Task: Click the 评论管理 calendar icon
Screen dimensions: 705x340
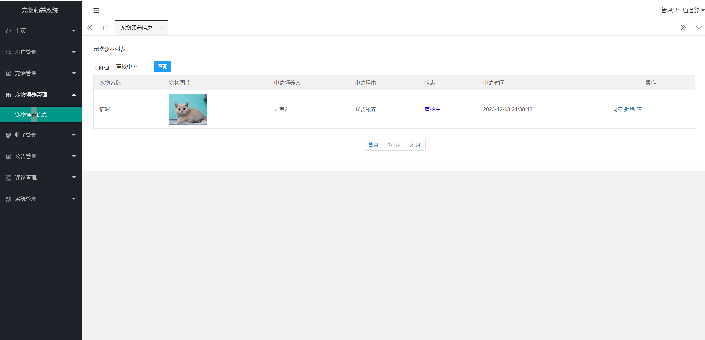Action: [8, 178]
